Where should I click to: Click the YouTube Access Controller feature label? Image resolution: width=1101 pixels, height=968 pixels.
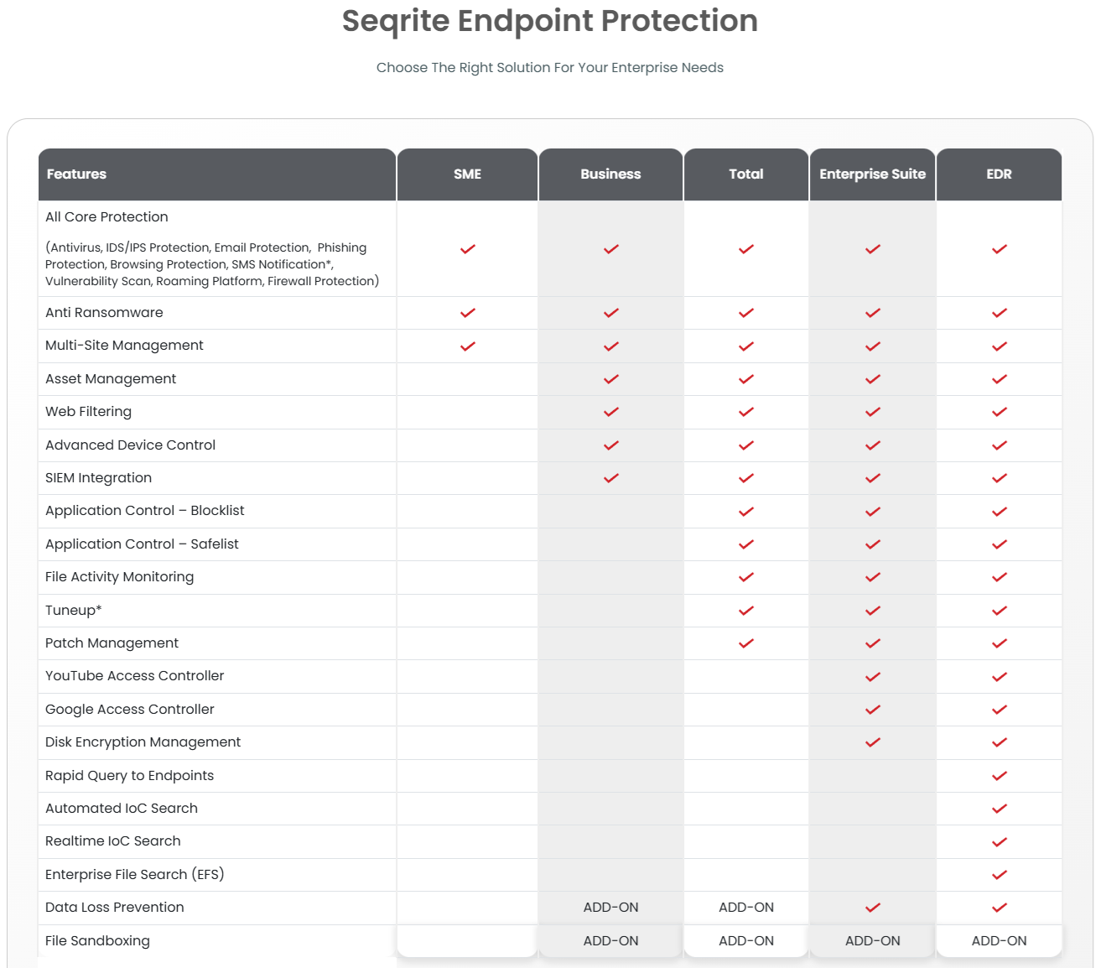tap(135, 676)
